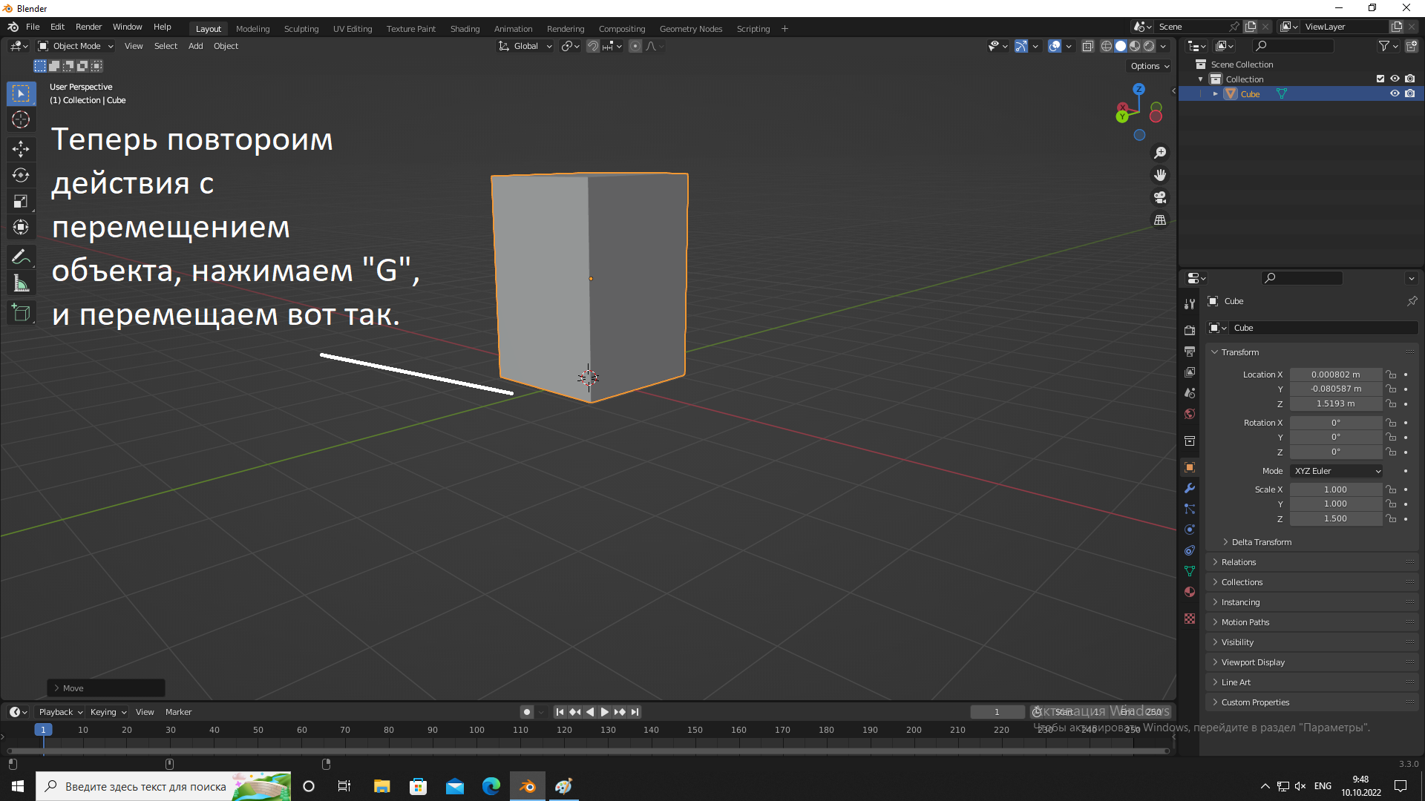This screenshot has height=801, width=1425.
Task: Open the File menu
Action: point(33,27)
